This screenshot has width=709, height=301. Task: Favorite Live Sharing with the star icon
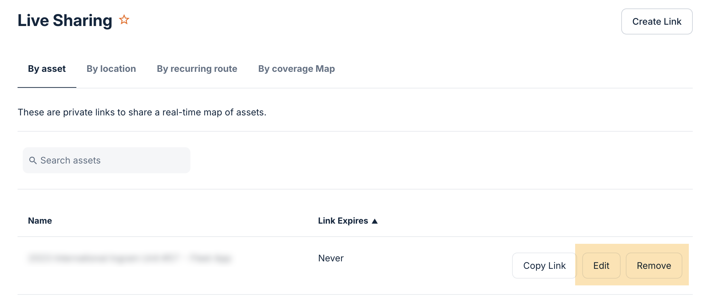124,20
